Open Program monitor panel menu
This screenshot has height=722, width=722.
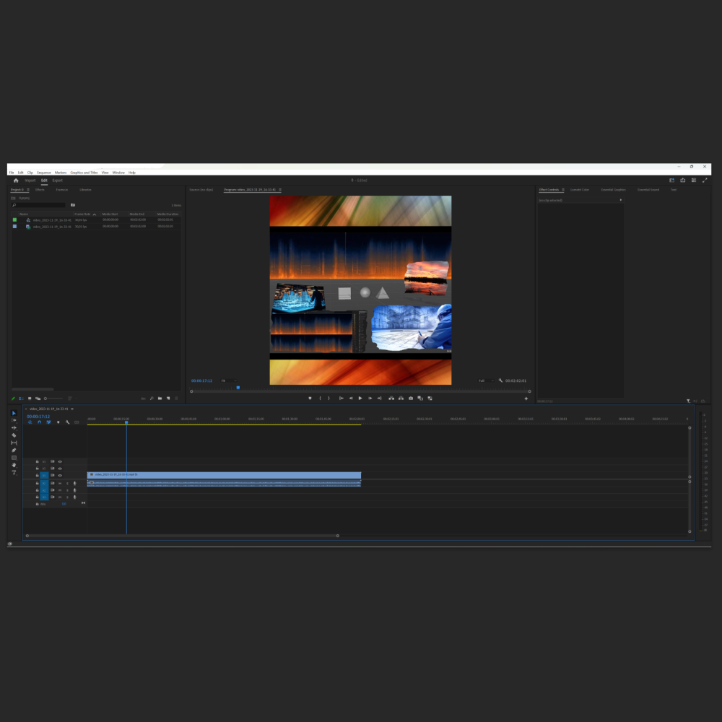[x=280, y=190]
